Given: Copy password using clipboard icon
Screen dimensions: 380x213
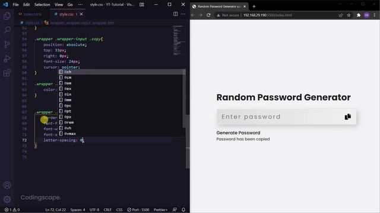Looking at the screenshot, I should [x=347, y=117].
